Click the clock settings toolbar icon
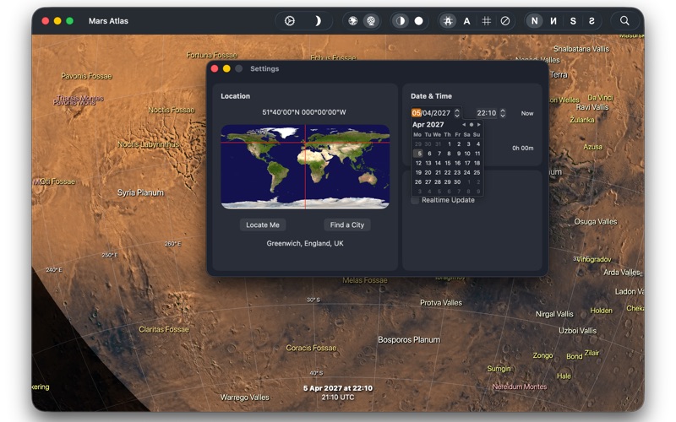Viewport: 676px width, 422px height. tap(290, 20)
